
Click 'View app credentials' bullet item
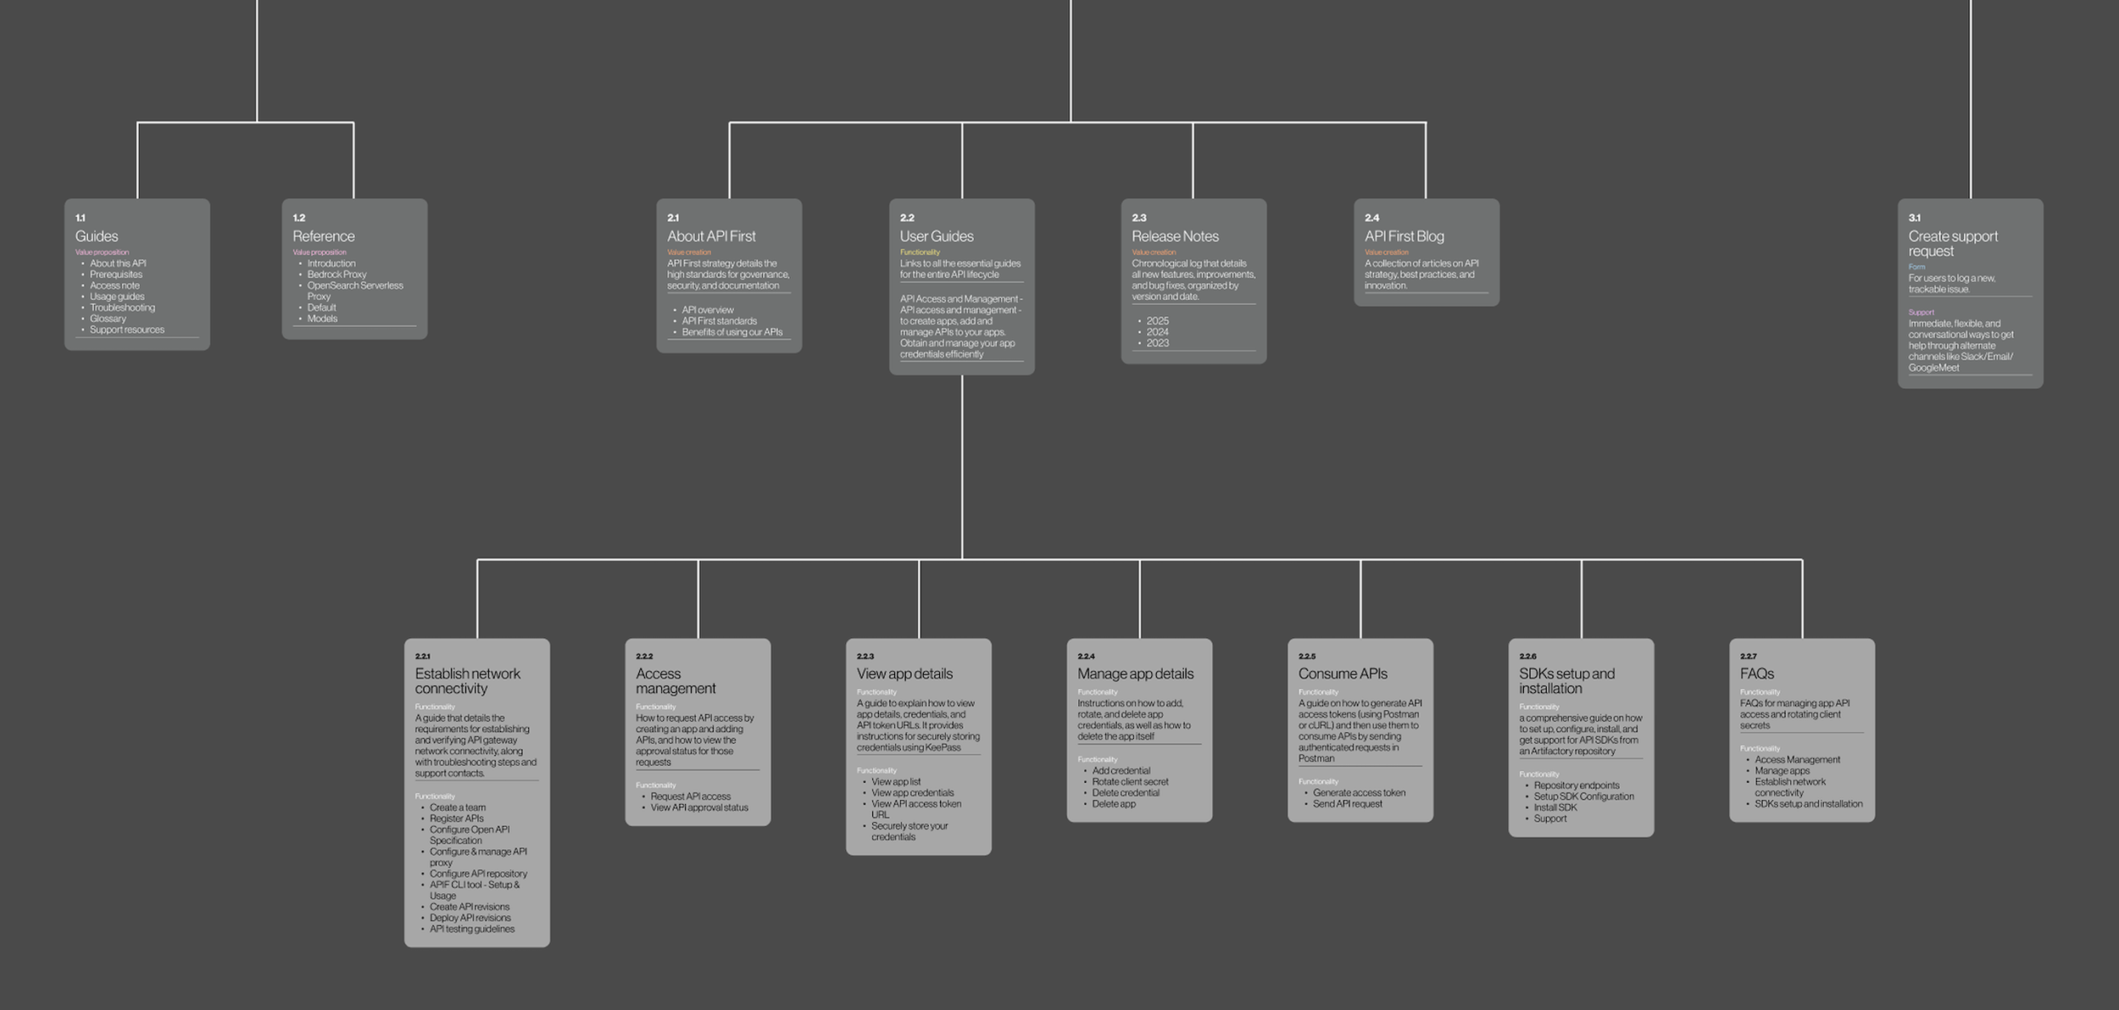coord(913,793)
